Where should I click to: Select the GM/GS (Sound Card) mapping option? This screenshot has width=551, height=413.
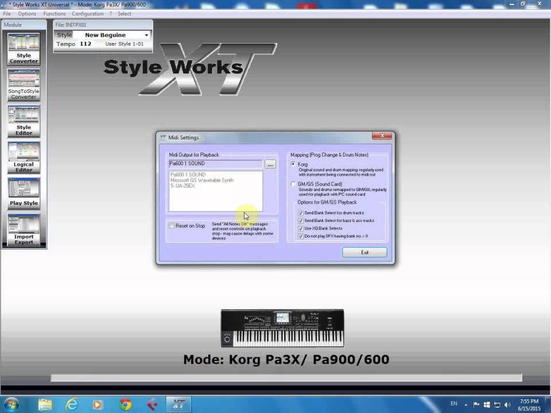point(293,184)
